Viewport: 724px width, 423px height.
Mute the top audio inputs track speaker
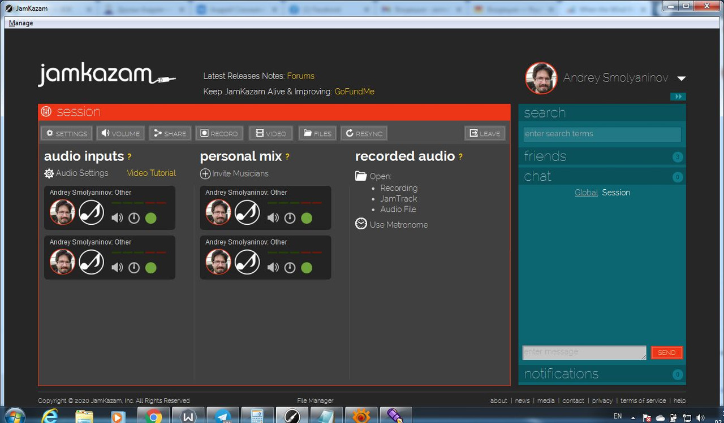point(117,218)
